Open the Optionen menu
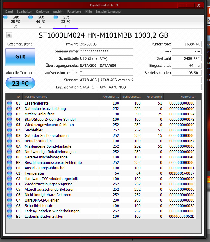The image size is (210, 242). pyautogui.click(x=42, y=12)
